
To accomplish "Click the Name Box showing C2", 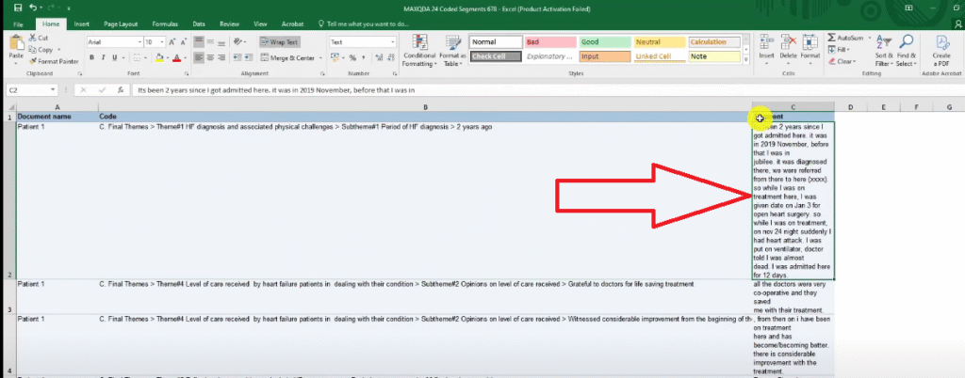I will point(32,89).
